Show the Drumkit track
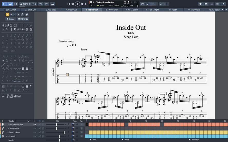This screenshot has width=228, height=142. [x=35, y=136]
